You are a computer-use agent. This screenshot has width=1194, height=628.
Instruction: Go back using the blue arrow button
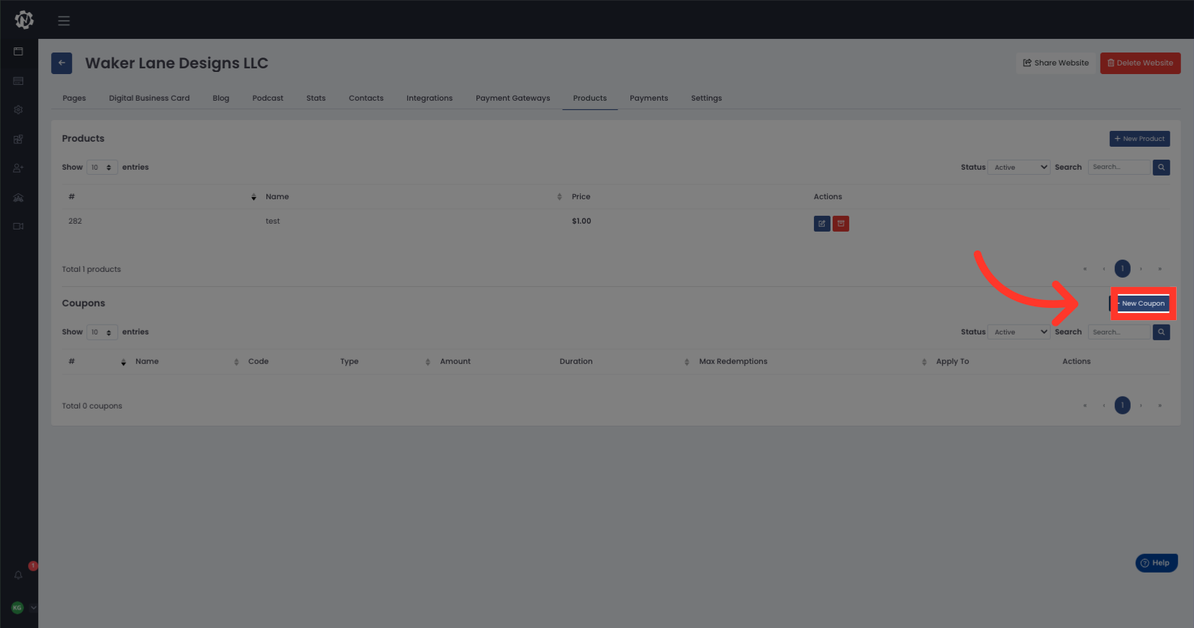click(62, 63)
